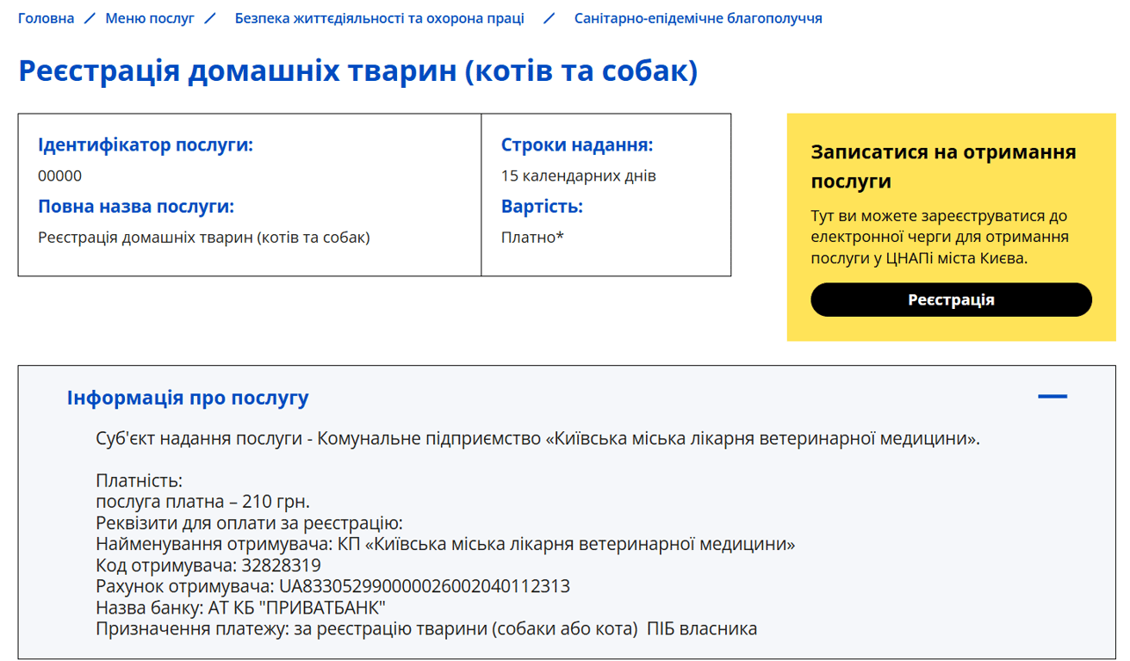Navigate to «Санітарно-епідемічне благополуччя» breadcrumb
The width and height of the screenshot is (1130, 661).
[698, 18]
